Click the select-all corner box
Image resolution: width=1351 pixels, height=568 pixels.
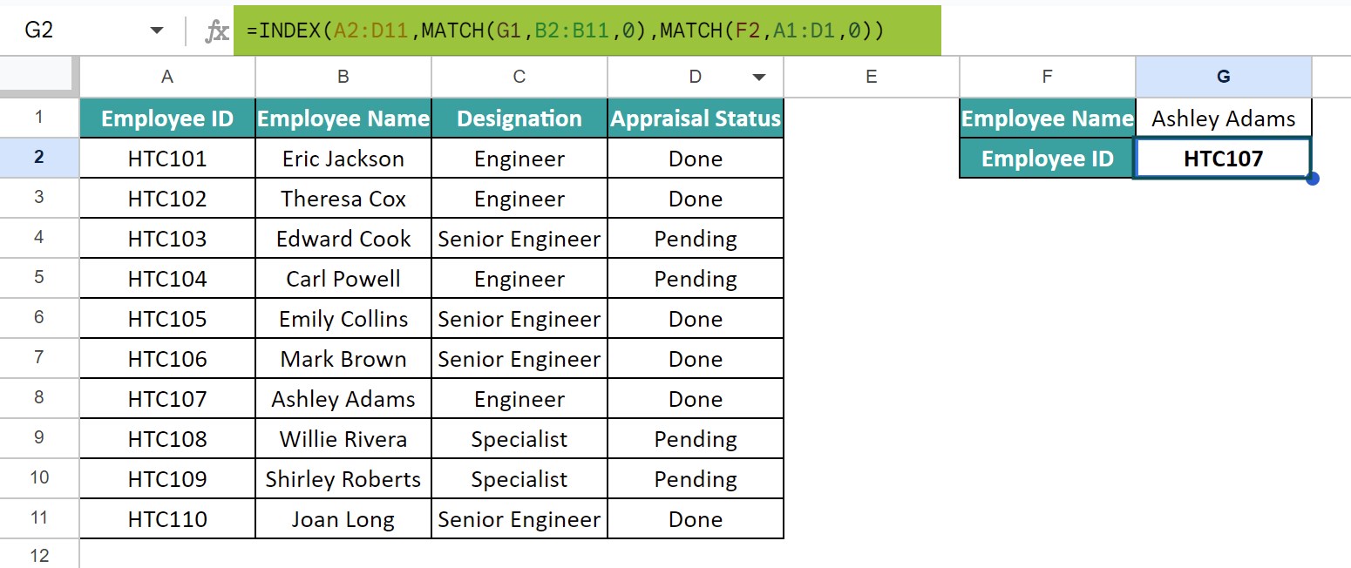39,77
